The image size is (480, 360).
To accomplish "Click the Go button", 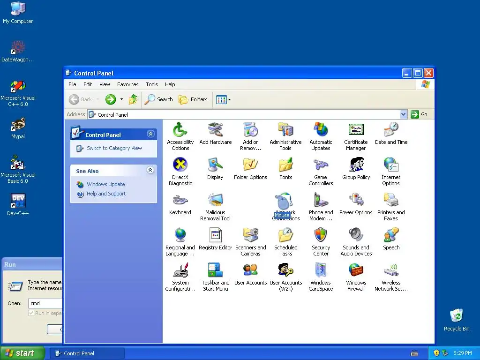I will (419, 114).
